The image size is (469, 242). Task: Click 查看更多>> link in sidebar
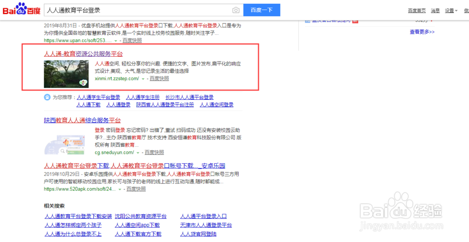point(422,32)
